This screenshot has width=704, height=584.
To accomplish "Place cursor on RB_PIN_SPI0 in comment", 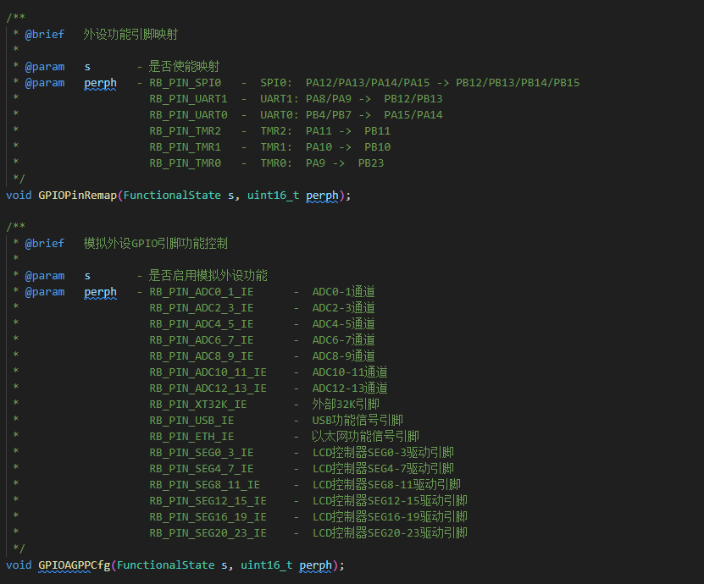I will click(x=185, y=83).
